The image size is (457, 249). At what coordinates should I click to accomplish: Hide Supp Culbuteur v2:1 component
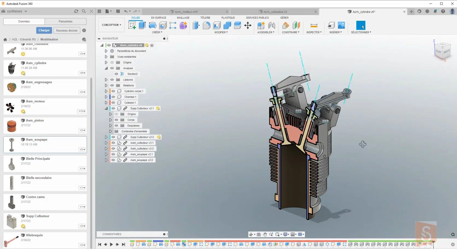pos(113,108)
